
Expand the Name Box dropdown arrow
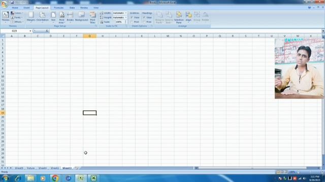30,31
